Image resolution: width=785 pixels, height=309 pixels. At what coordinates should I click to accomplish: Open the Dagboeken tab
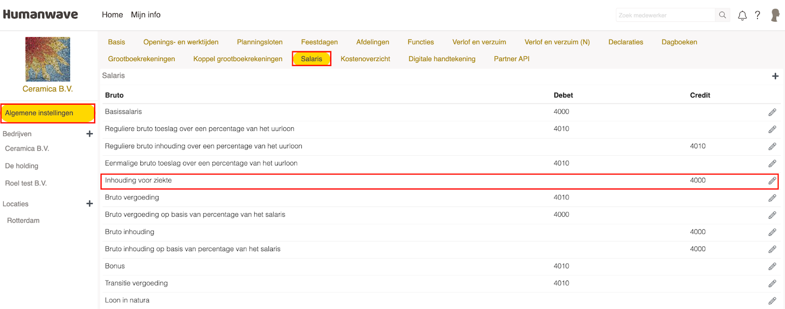(679, 42)
